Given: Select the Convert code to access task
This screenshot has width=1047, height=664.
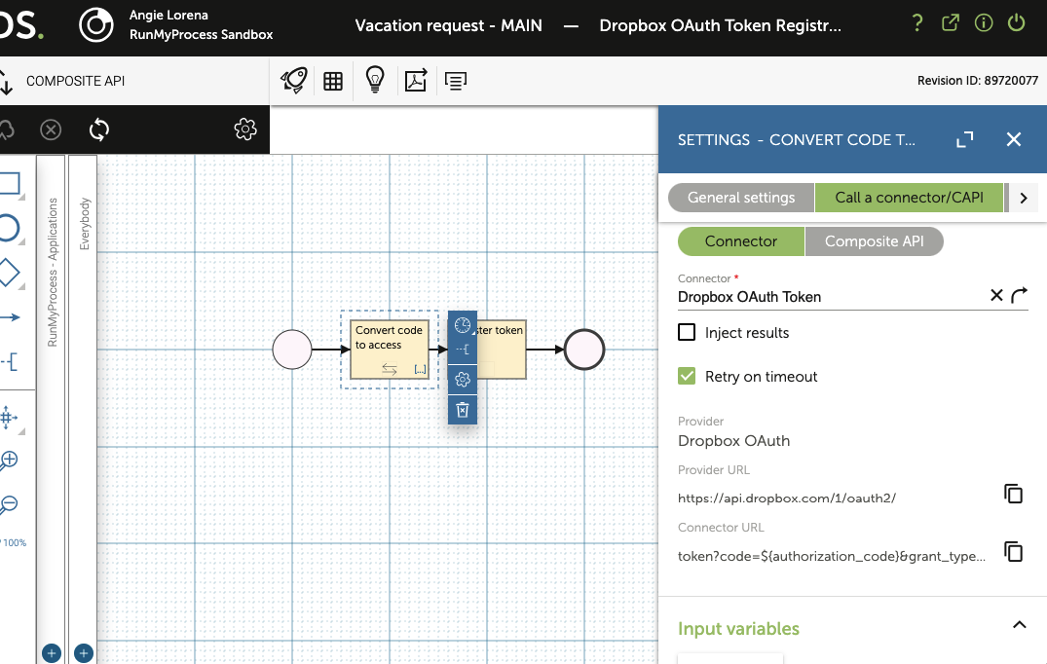Looking at the screenshot, I should [x=390, y=349].
